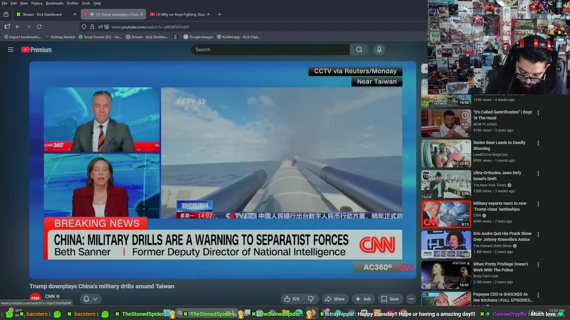Open Vocal Presets (FL) bookmark
Viewport: 570px width, 320px height.
pyautogui.click(x=100, y=37)
